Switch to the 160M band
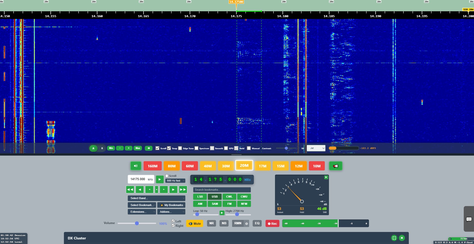Viewport: 474px width, 244px height. click(153, 166)
